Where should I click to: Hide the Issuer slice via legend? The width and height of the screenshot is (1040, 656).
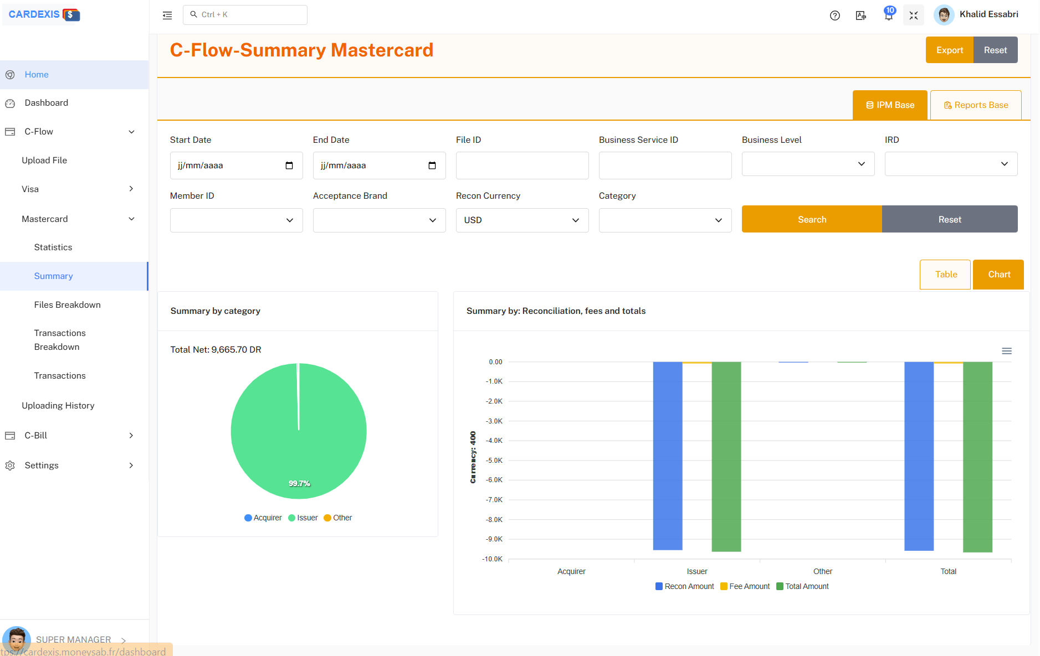[x=303, y=518]
